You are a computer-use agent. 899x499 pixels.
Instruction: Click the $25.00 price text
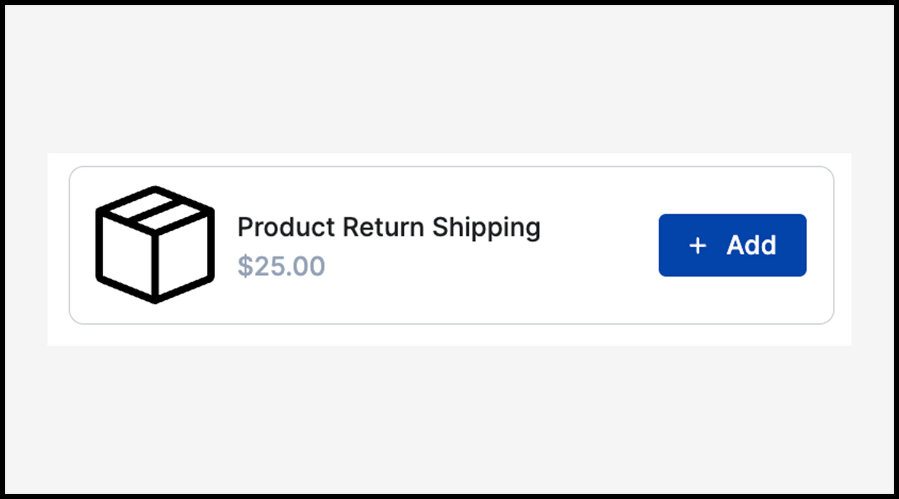point(281,266)
